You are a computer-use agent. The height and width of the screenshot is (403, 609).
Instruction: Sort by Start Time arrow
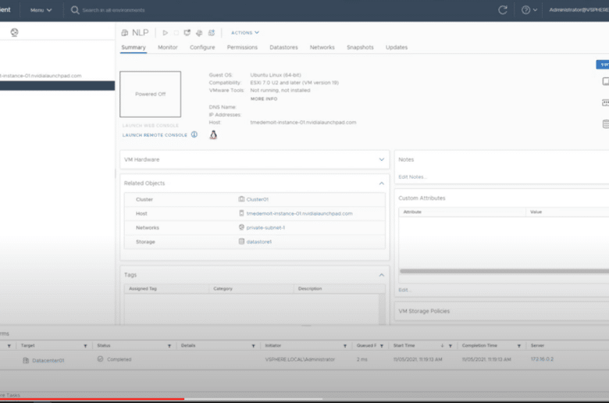(x=442, y=345)
